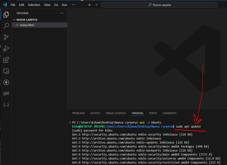Go forward with the right arrow
The image size is (227, 165).
tap(96, 5)
